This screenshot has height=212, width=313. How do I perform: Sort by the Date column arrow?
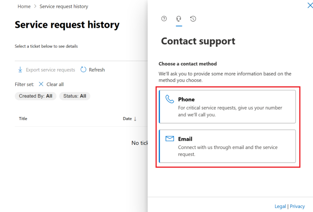point(135,119)
